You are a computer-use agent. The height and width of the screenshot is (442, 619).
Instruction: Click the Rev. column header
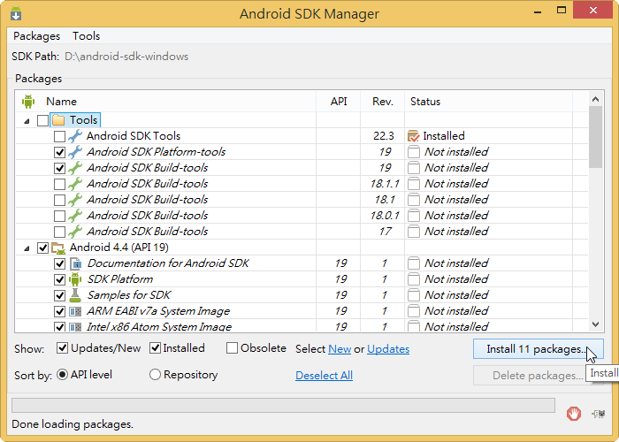pyautogui.click(x=383, y=102)
